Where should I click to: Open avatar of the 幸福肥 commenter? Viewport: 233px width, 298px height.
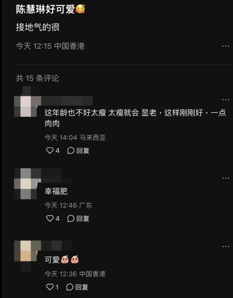(26, 183)
